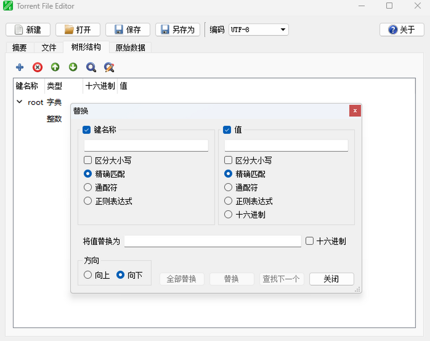The image size is (430, 341).
Task: Open the replace (替换) tool icon
Action: [109, 67]
